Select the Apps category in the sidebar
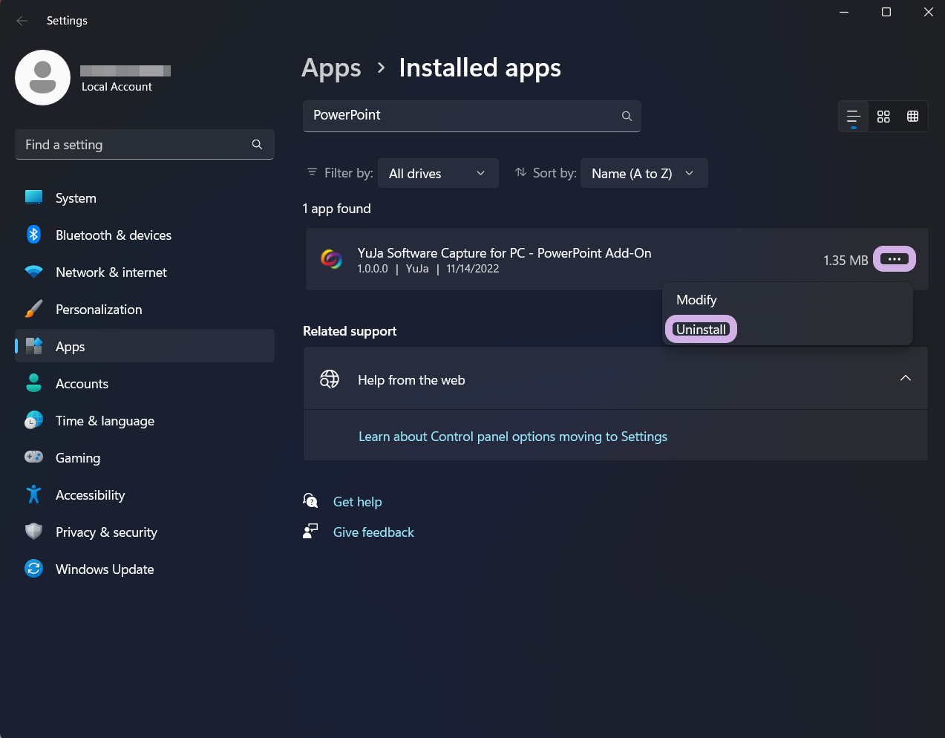Image resolution: width=945 pixels, height=738 pixels. 145,347
